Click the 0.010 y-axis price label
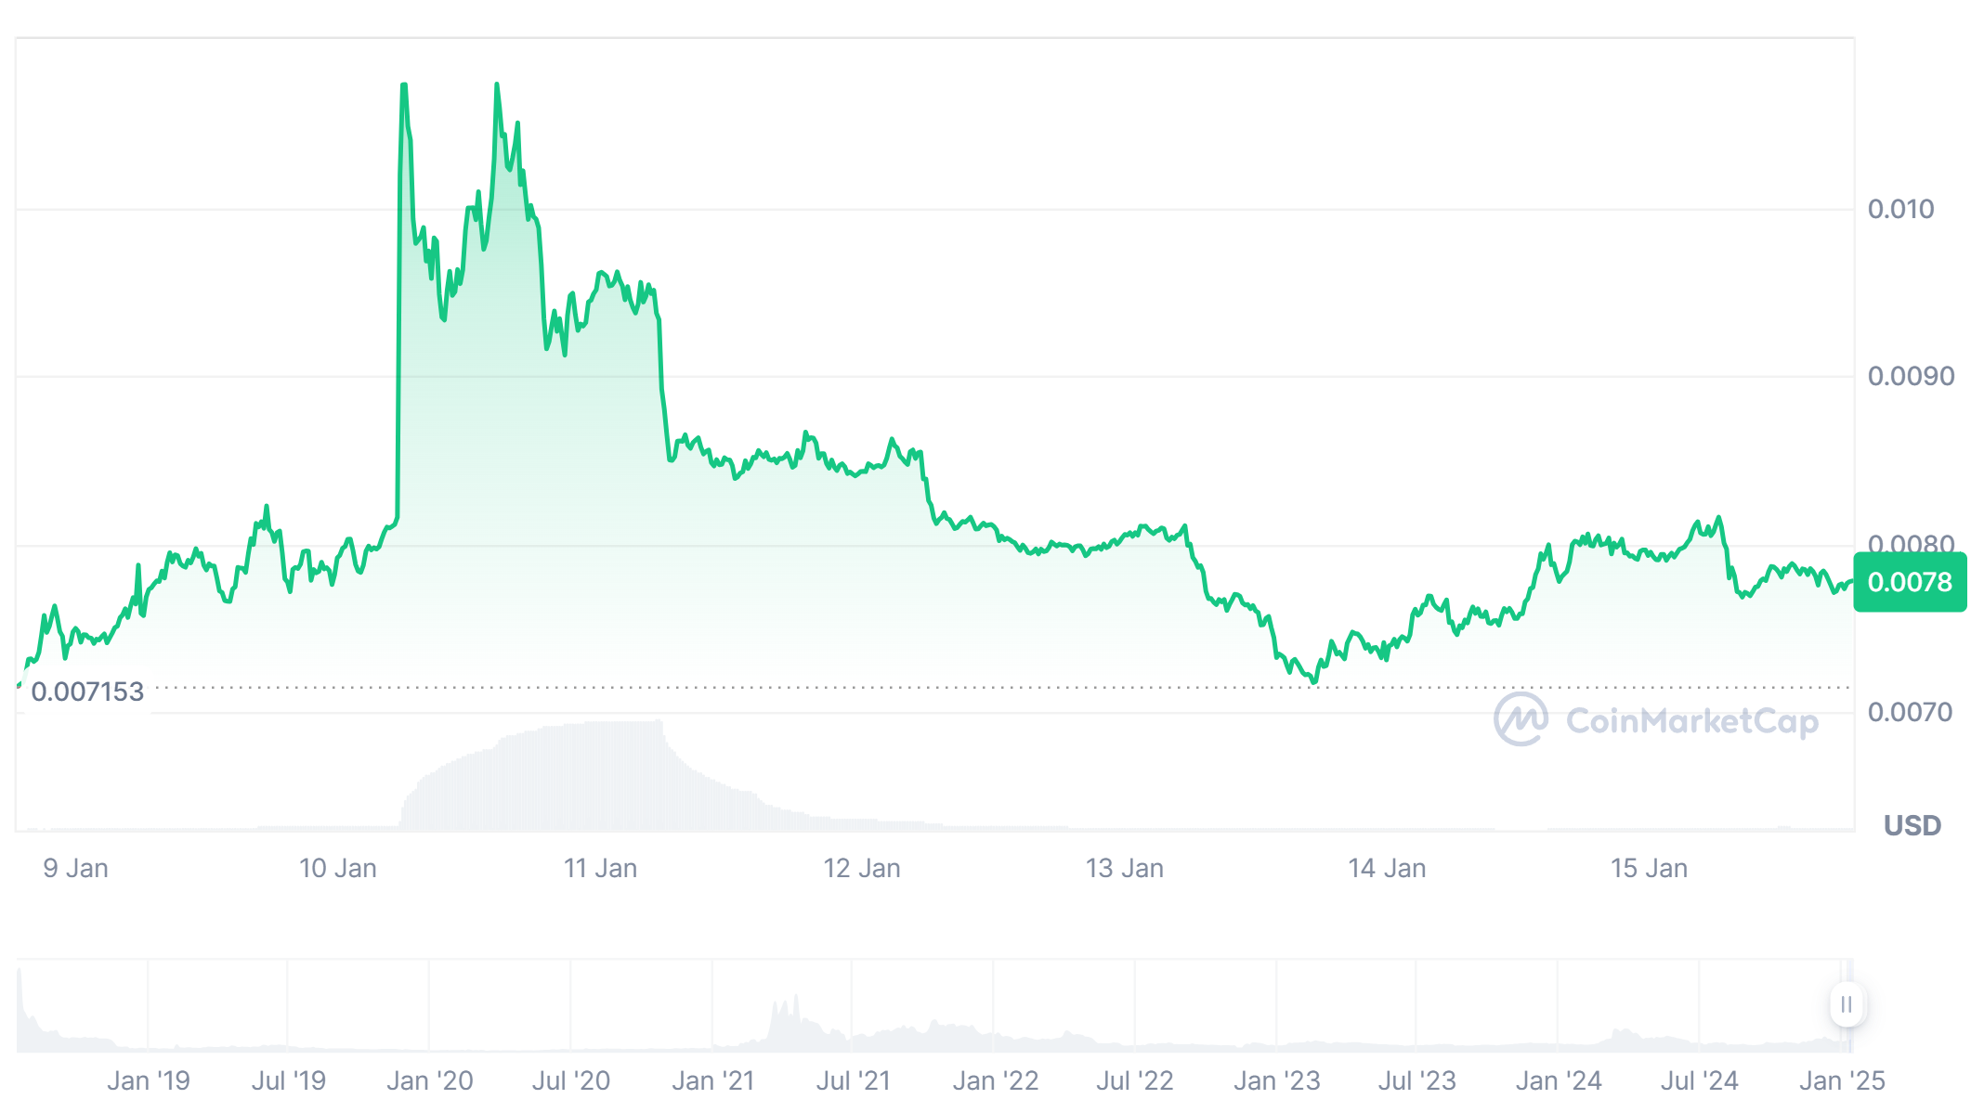Image resolution: width=1984 pixels, height=1099 pixels. pyautogui.click(x=1900, y=209)
